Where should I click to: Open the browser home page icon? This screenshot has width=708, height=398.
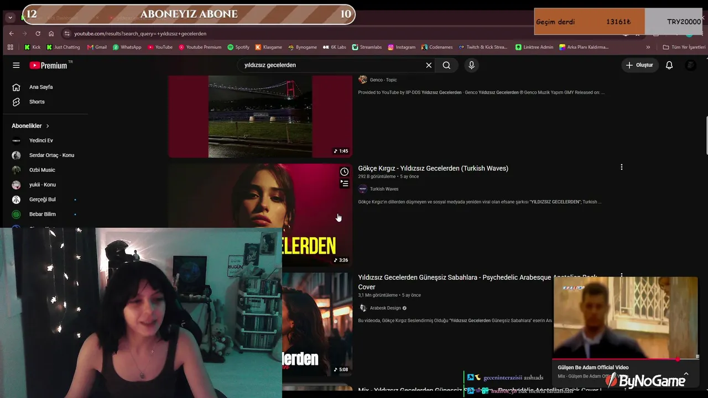tap(51, 34)
